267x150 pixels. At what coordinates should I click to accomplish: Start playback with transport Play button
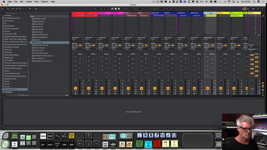pyautogui.click(x=112, y=9)
